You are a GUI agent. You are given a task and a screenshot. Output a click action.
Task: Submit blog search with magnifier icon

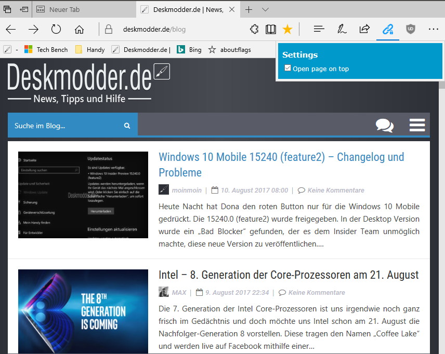click(x=127, y=126)
